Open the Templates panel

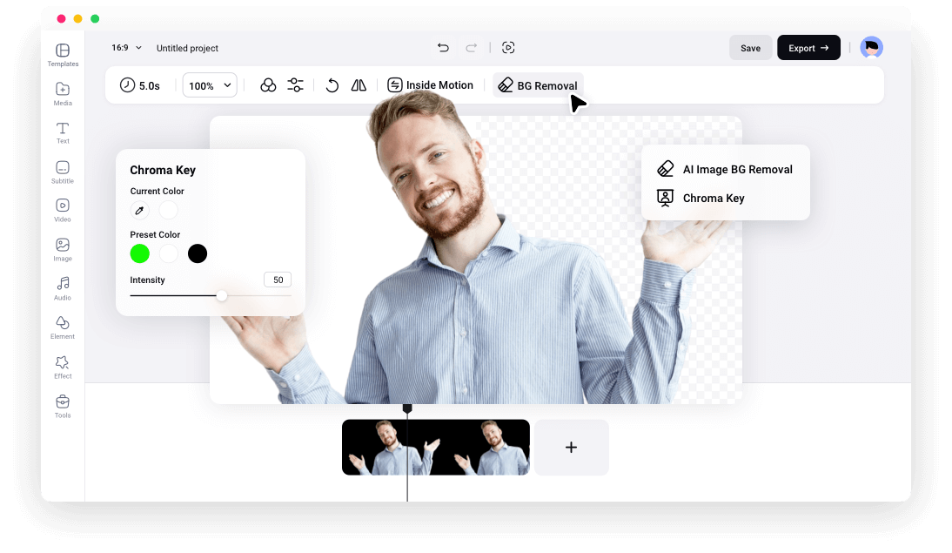click(x=62, y=54)
